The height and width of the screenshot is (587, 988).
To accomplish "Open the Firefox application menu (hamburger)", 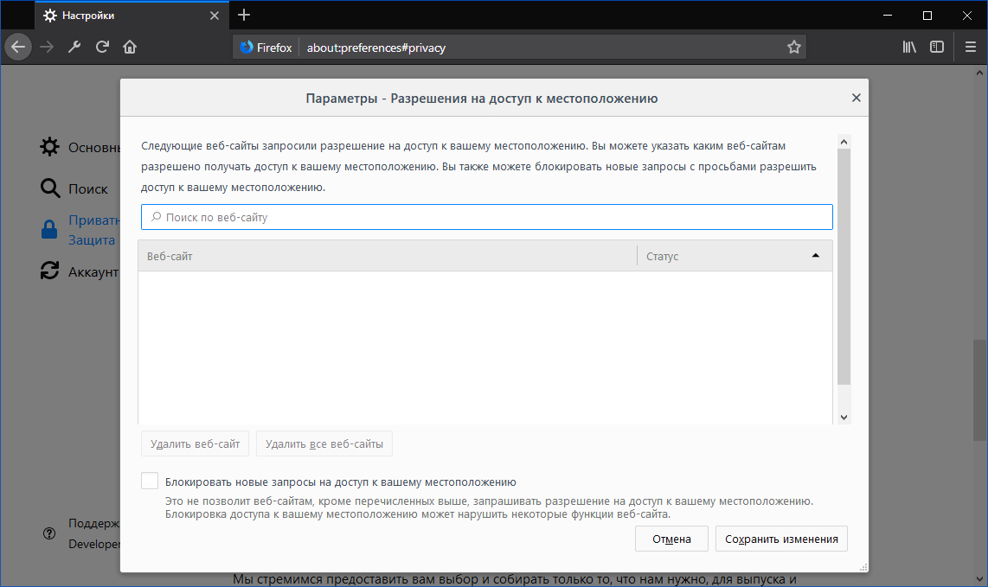I will click(971, 47).
